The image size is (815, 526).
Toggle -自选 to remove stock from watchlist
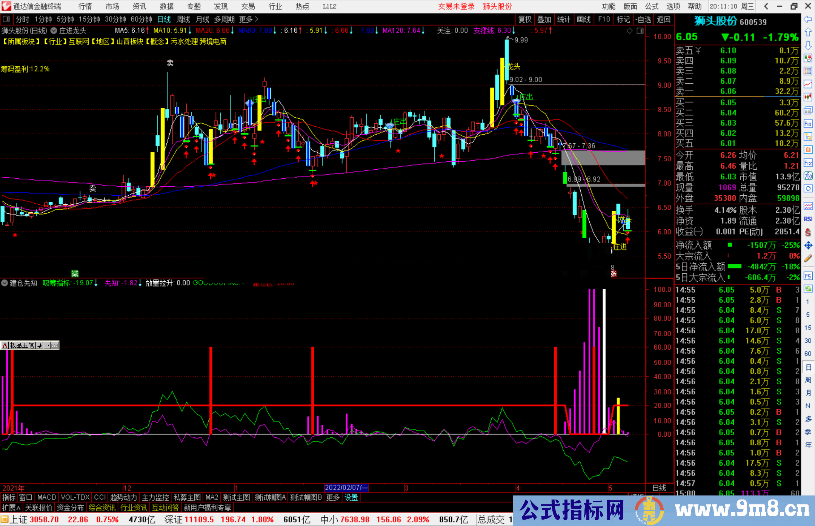click(643, 19)
